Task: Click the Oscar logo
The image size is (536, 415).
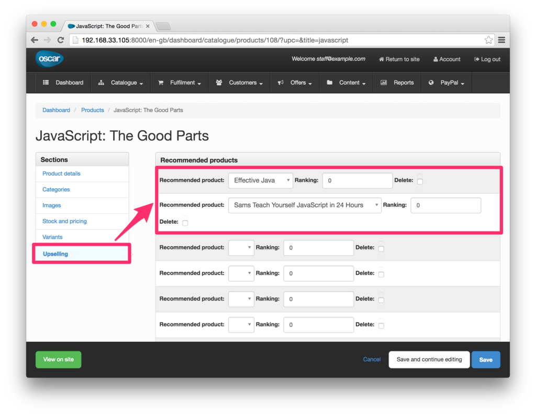Action: pos(50,59)
